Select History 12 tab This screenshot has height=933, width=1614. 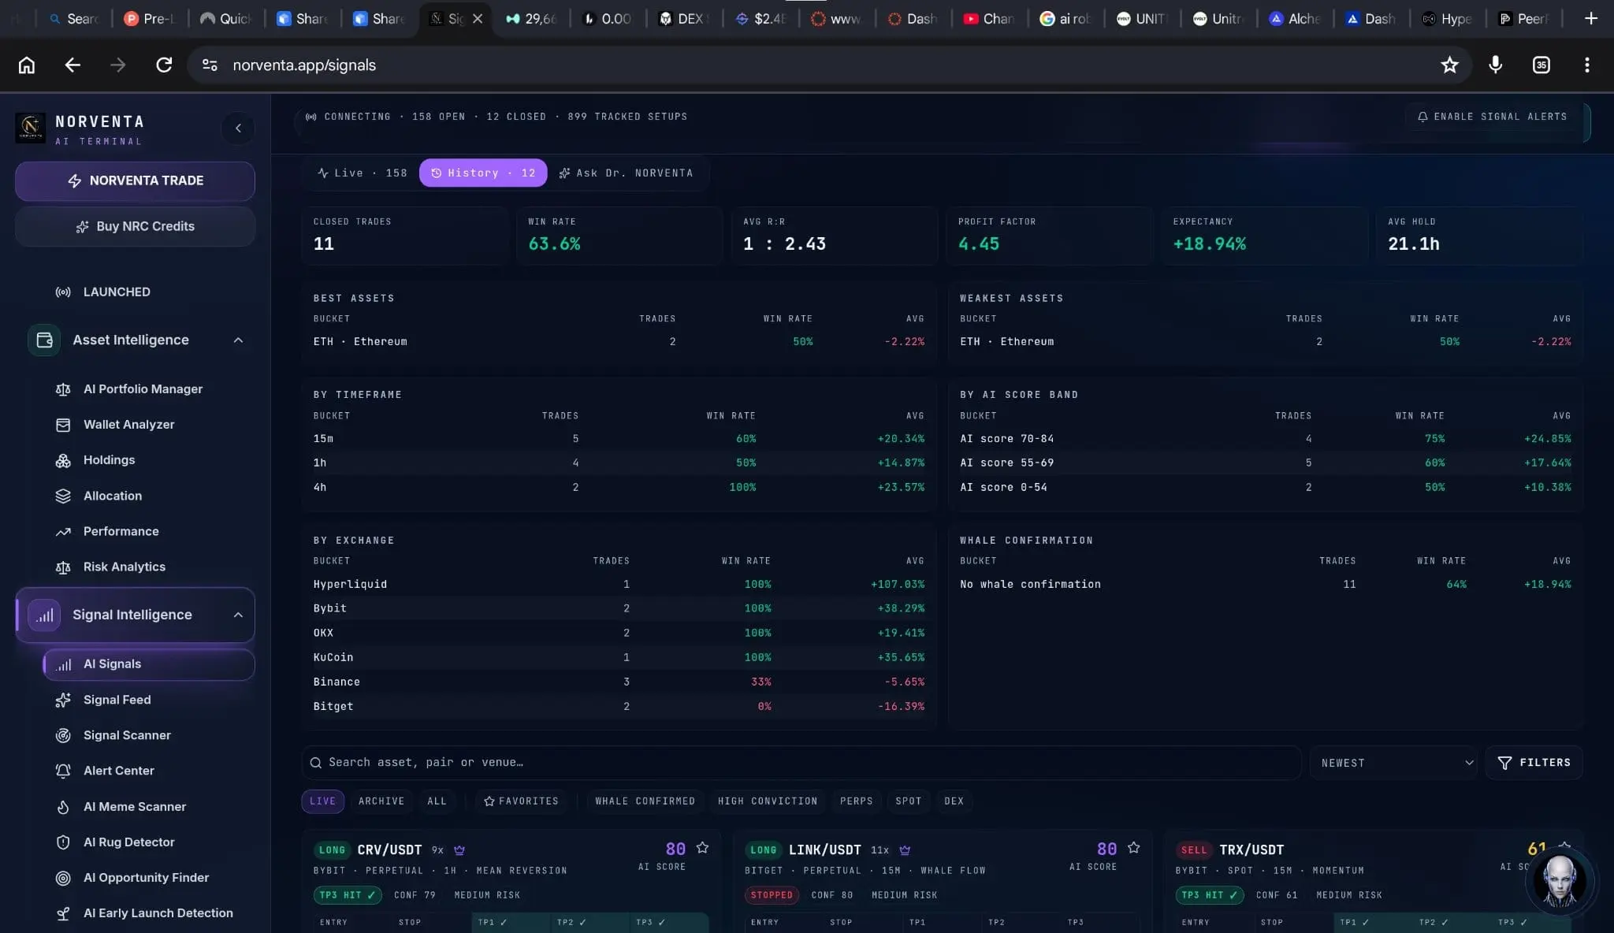(483, 173)
